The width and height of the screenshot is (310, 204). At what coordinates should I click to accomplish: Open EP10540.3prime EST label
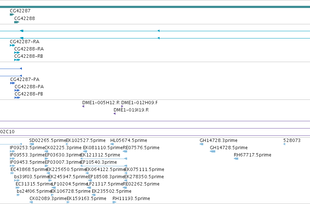99,162
